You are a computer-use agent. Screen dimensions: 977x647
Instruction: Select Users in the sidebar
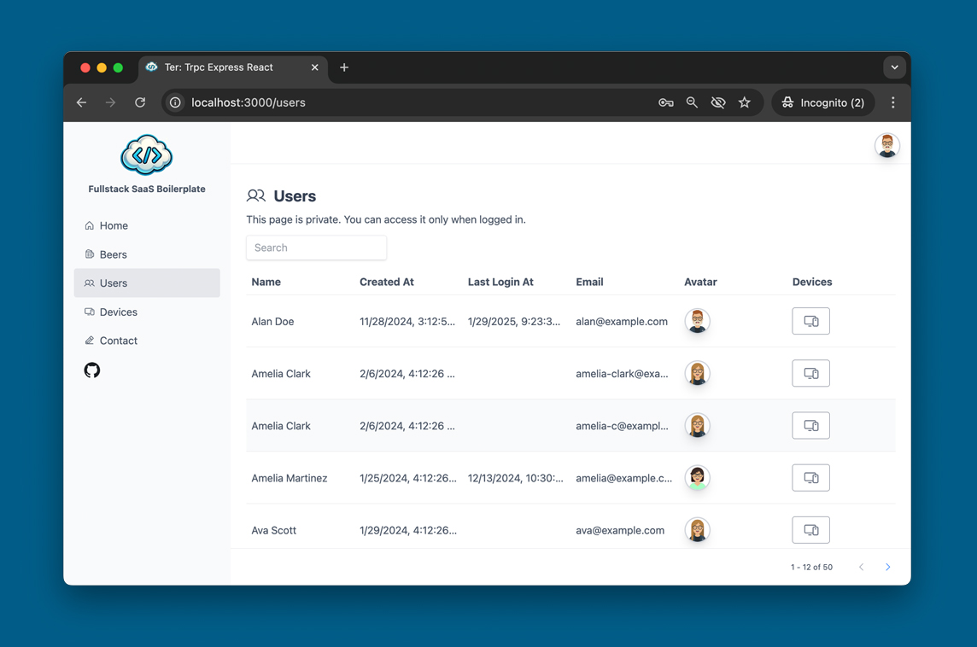pos(147,283)
